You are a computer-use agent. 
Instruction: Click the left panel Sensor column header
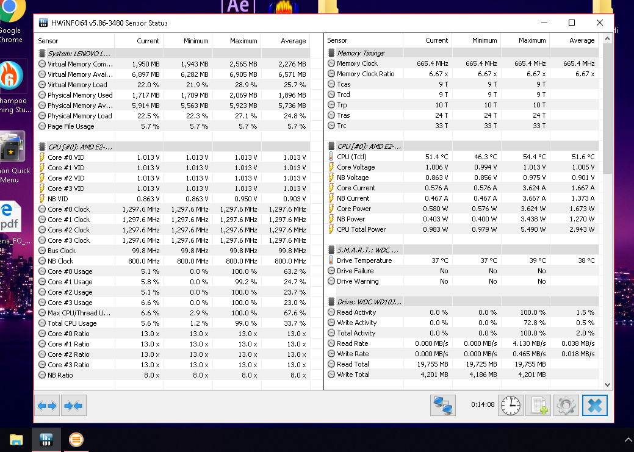pyautogui.click(x=74, y=41)
